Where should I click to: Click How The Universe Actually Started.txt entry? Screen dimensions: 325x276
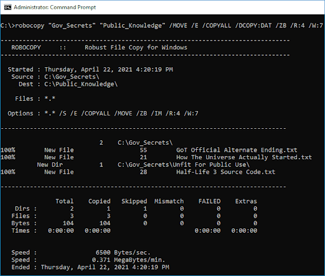pos(244,157)
